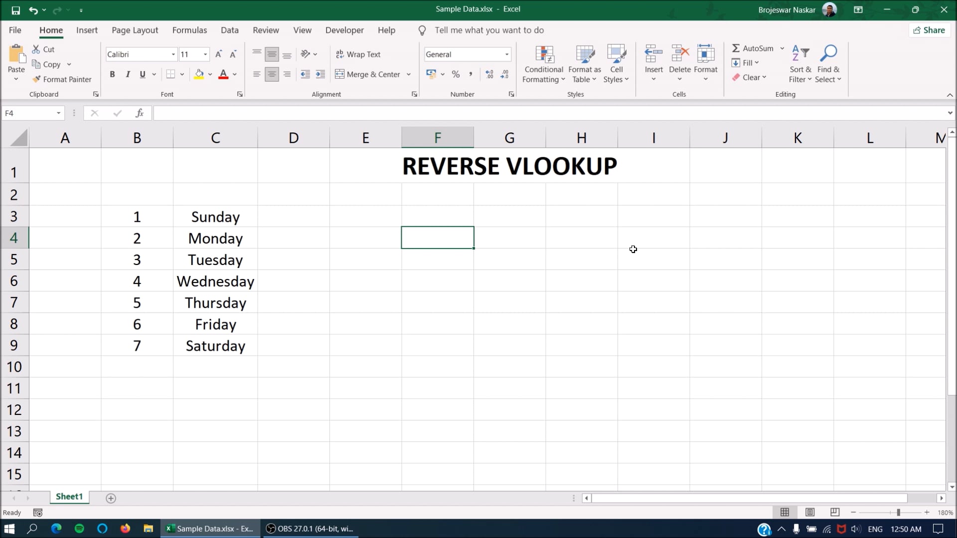Click the Decrease Indent icon
Image resolution: width=957 pixels, height=538 pixels.
coord(306,74)
